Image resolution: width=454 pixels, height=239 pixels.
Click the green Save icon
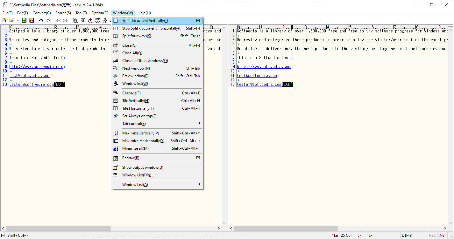coord(24,20)
